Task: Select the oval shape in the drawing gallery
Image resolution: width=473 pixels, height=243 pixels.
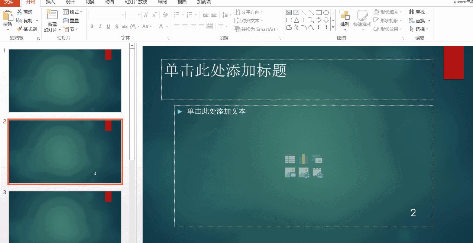Action: point(326,12)
